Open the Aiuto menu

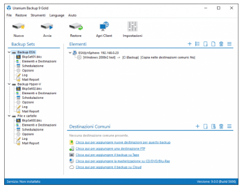[x=72, y=15]
